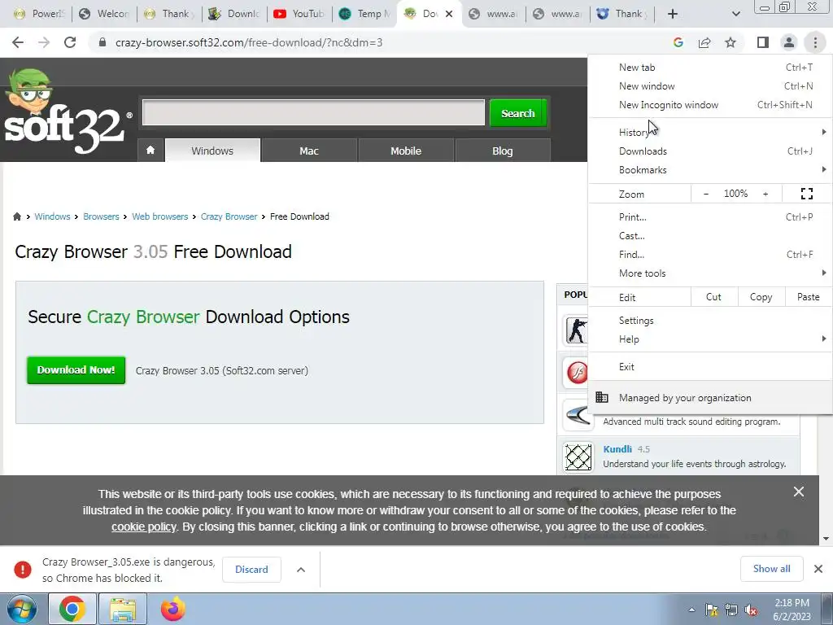The image size is (833, 625).
Task: Focus the soft32 search input field
Action: [313, 112]
